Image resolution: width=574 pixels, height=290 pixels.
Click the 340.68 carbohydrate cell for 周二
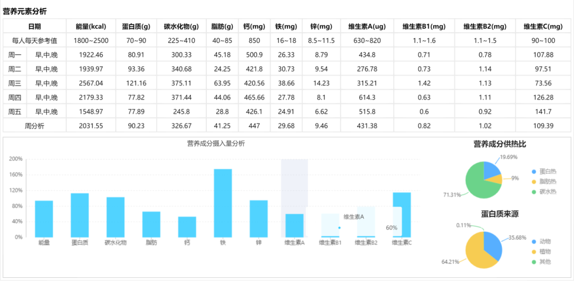[181, 69]
